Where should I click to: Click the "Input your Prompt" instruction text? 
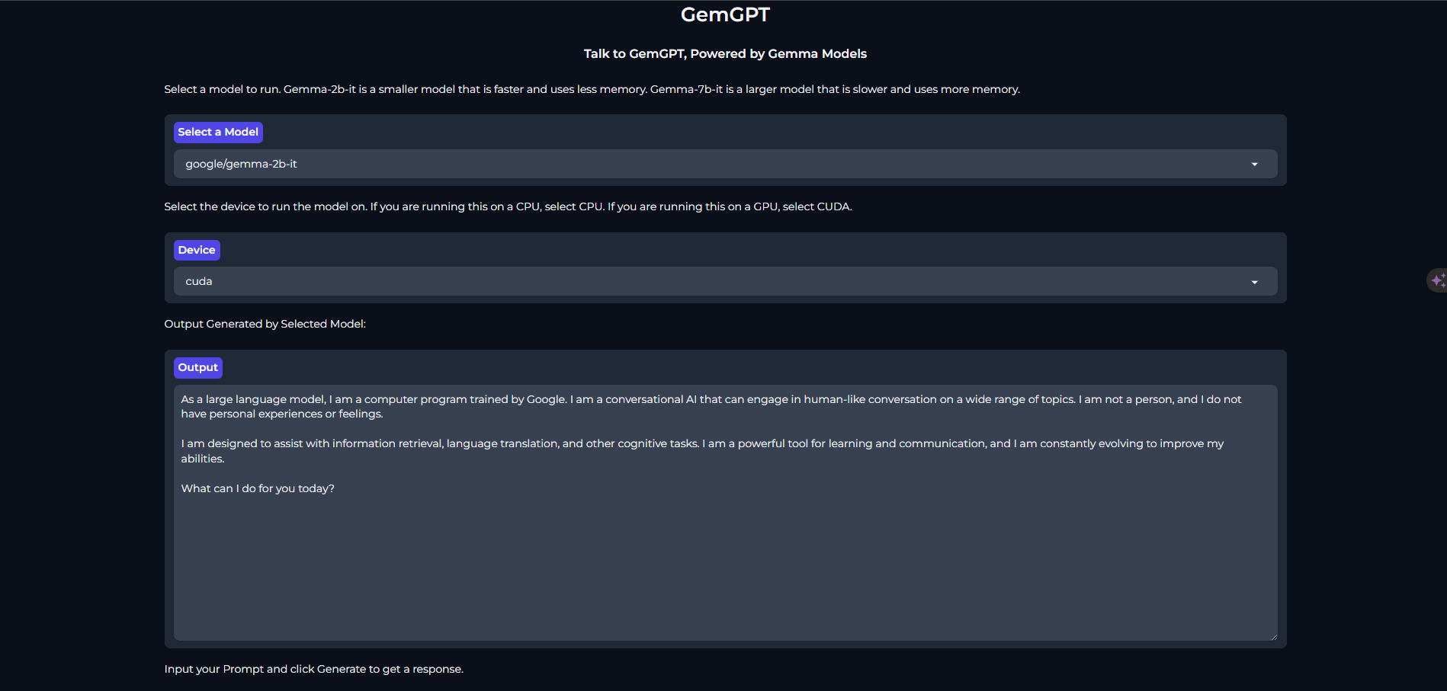(x=314, y=669)
